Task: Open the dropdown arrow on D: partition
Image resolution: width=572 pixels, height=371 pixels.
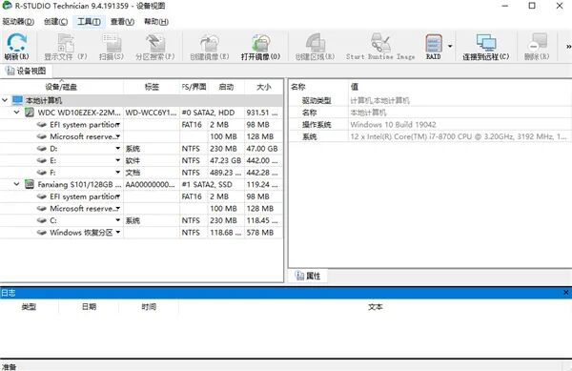Action: coord(118,149)
